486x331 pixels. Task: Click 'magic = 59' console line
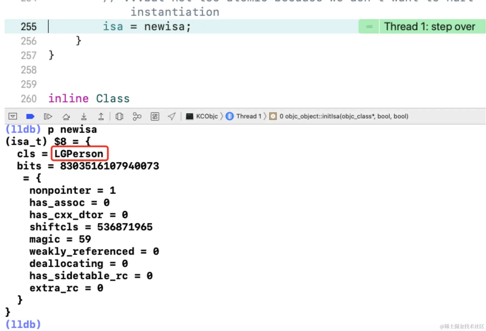(60, 239)
